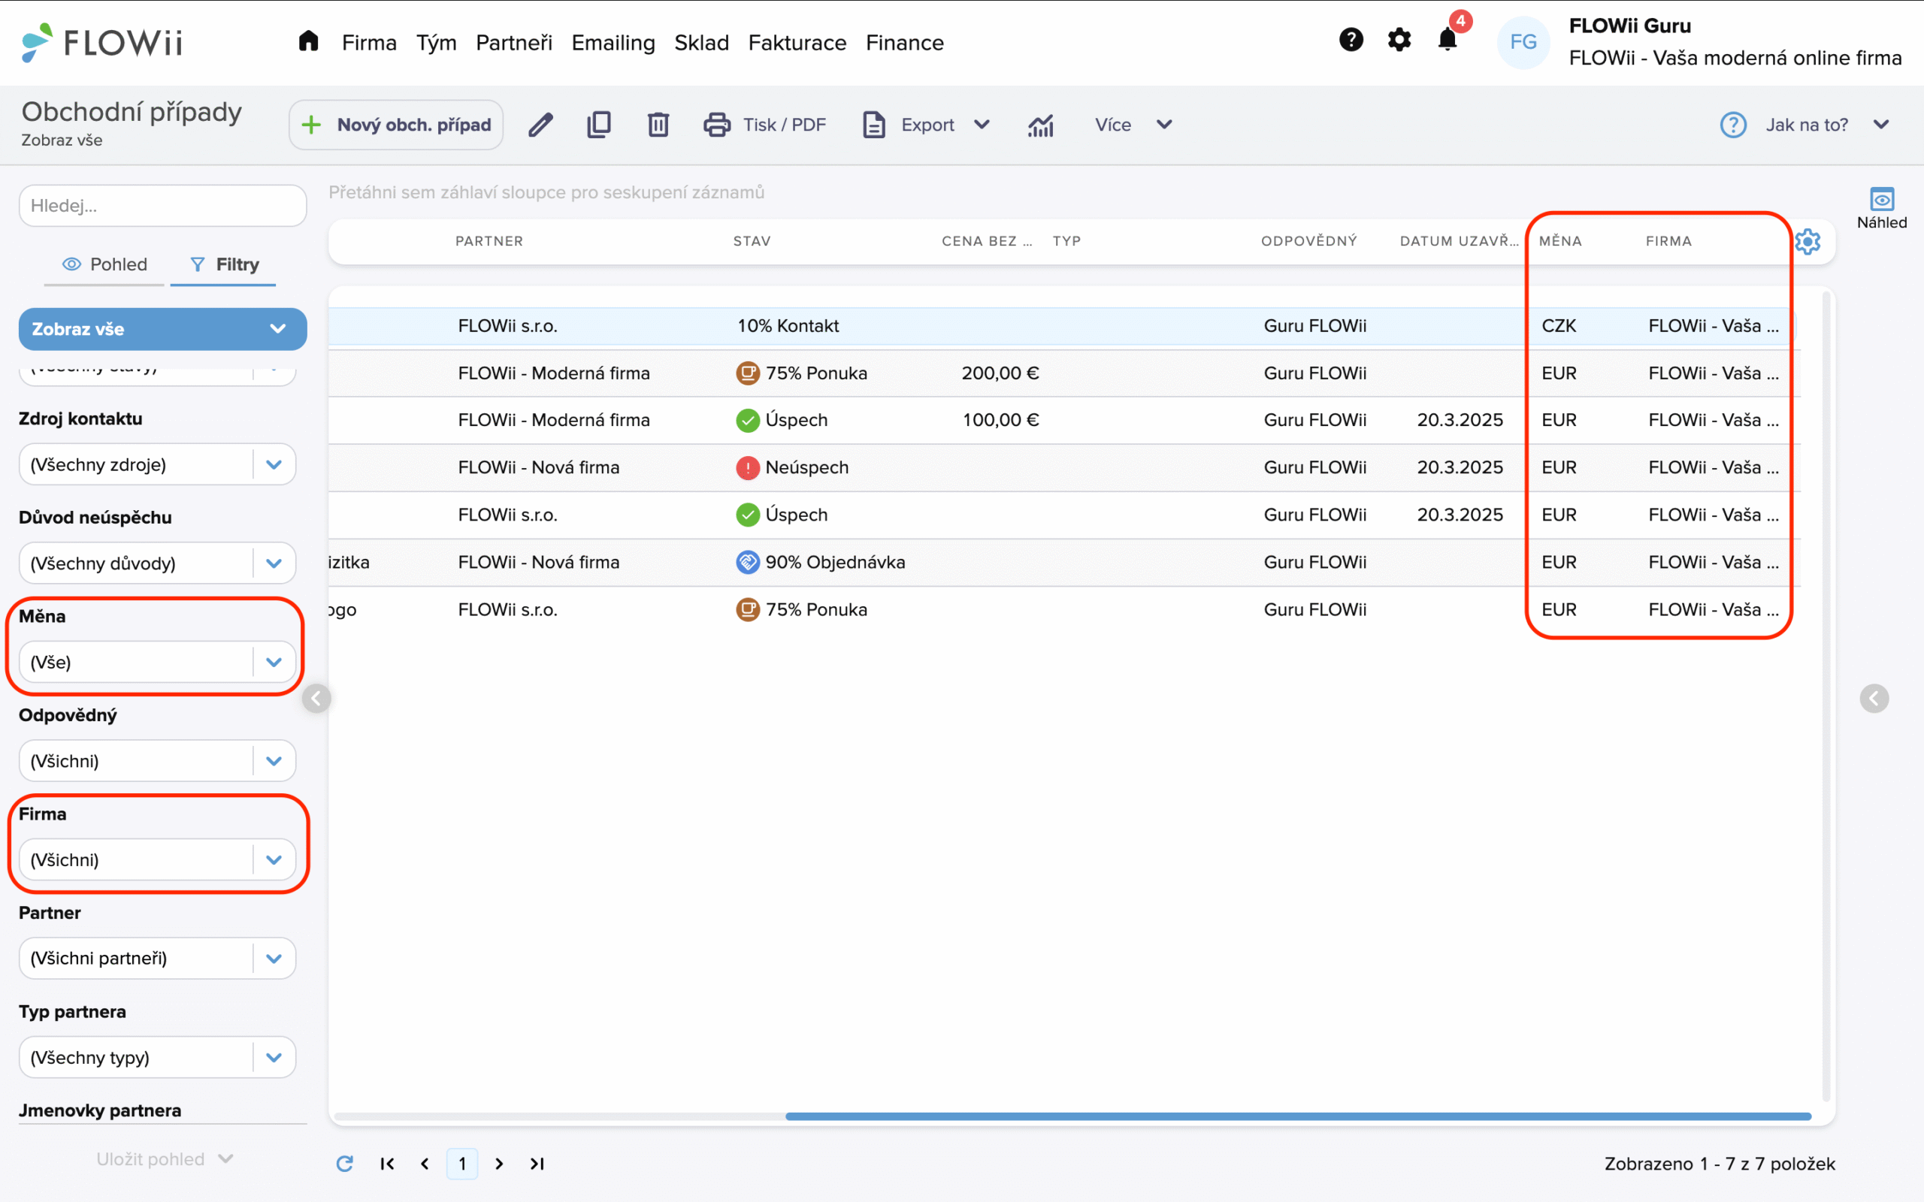
Task: Open the help question mark icon
Action: tap(1351, 40)
